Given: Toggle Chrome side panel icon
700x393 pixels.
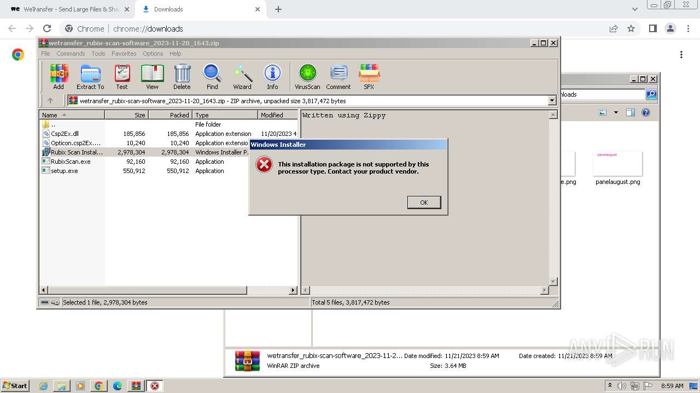Looking at the screenshot, I should (x=652, y=28).
